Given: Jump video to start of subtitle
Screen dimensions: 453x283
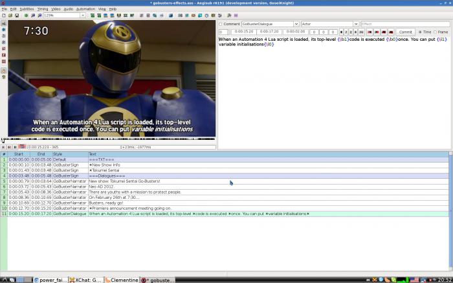Looking at the screenshot, I should point(92,16).
